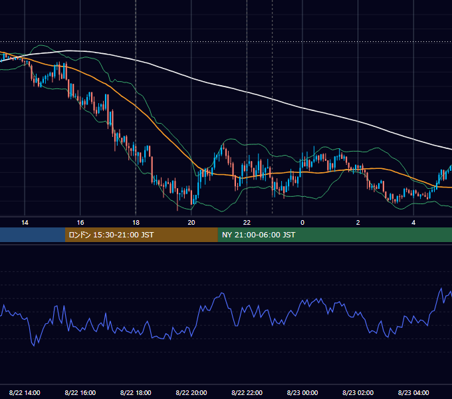Click the 0 hour label on price chart axis
Screen dimensions: 452x399
pos(302,223)
